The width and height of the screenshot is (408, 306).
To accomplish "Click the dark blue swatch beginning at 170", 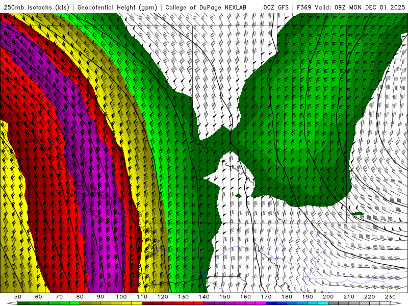I will pyautogui.click(x=271, y=303).
